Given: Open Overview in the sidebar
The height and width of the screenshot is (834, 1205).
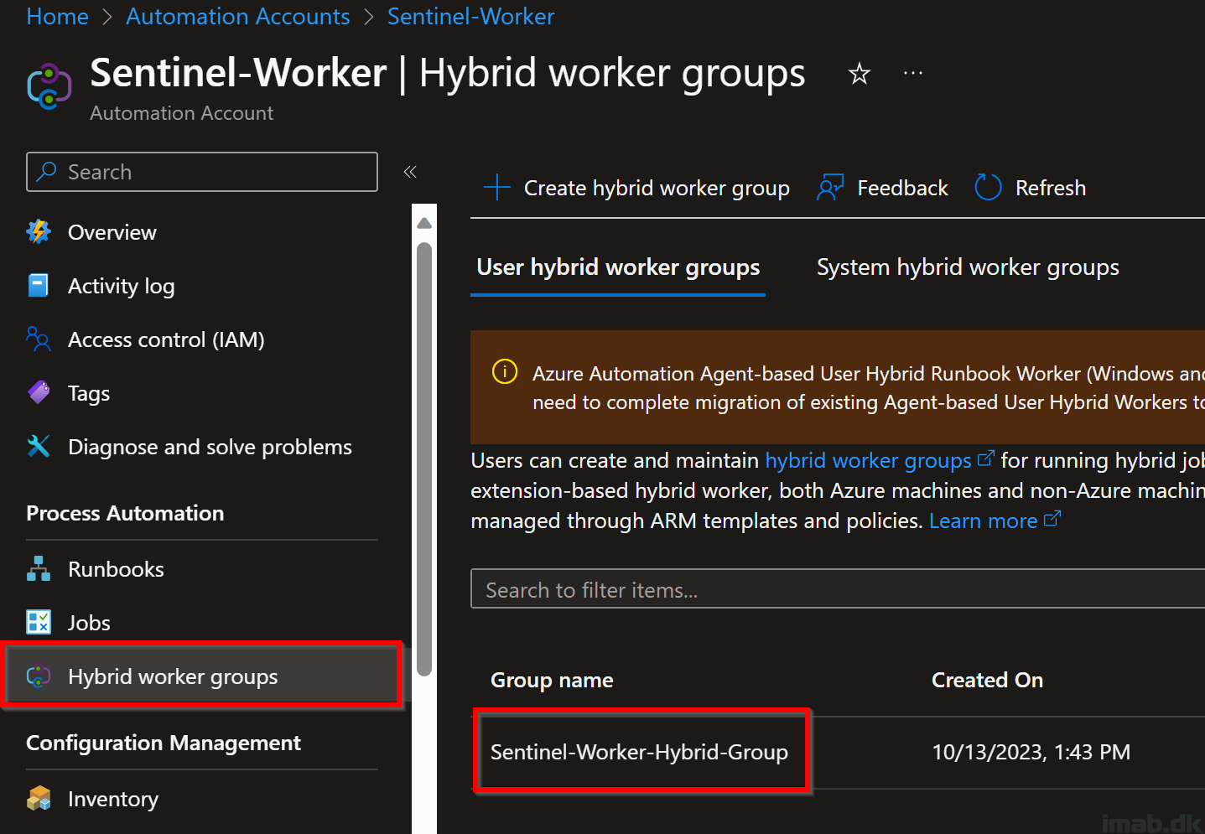Looking at the screenshot, I should tap(112, 232).
